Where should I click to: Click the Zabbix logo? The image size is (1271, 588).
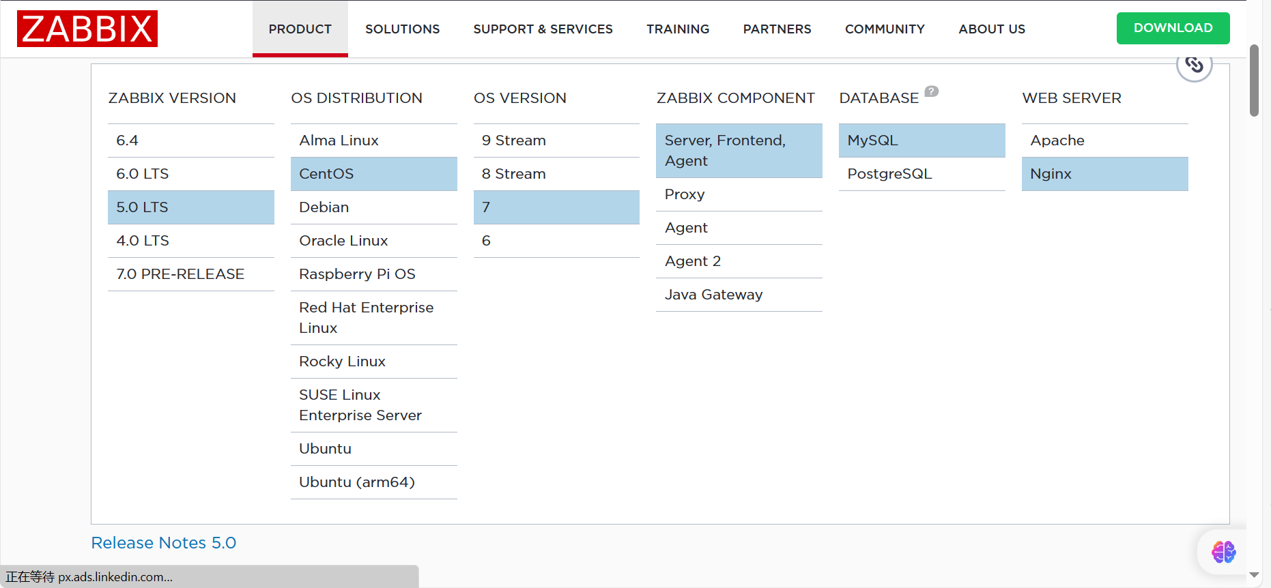(87, 29)
